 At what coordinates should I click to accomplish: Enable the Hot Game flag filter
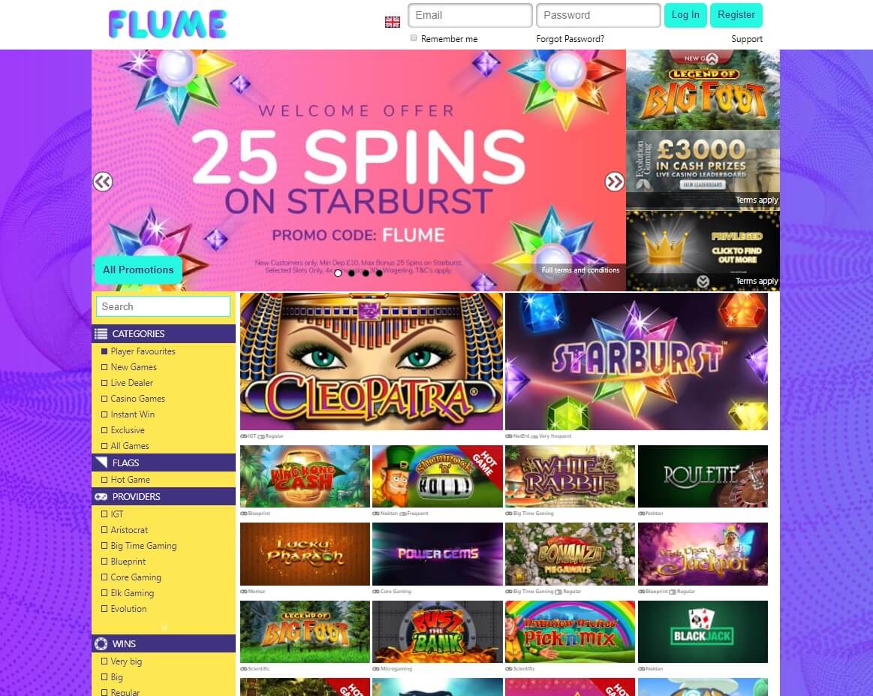(x=104, y=480)
